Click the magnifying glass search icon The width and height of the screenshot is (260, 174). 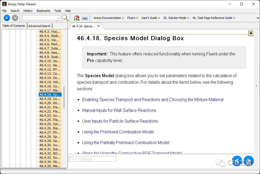pos(65,18)
